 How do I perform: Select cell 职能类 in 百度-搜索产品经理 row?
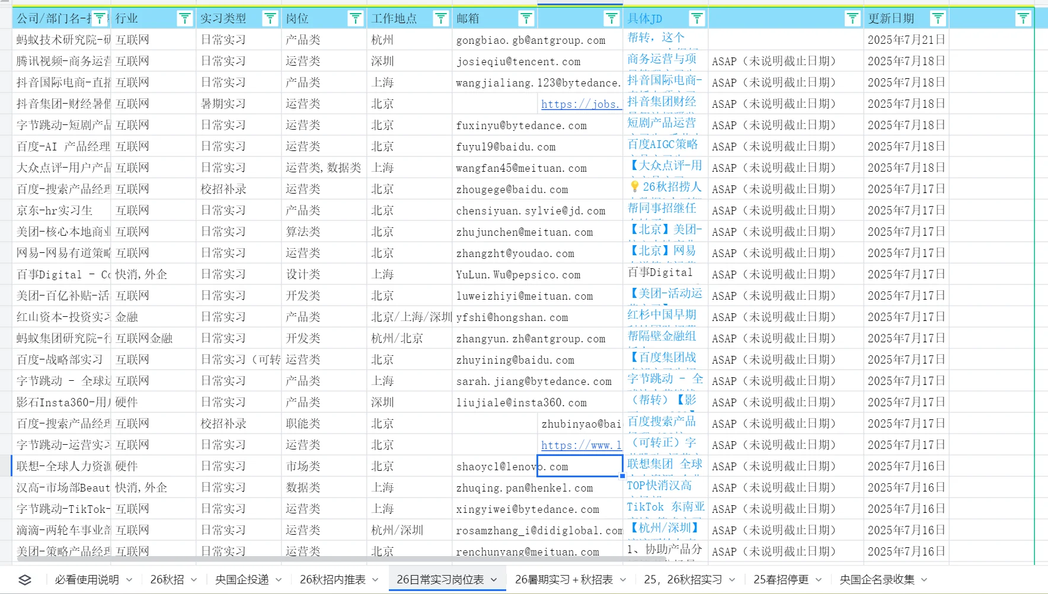tap(324, 424)
